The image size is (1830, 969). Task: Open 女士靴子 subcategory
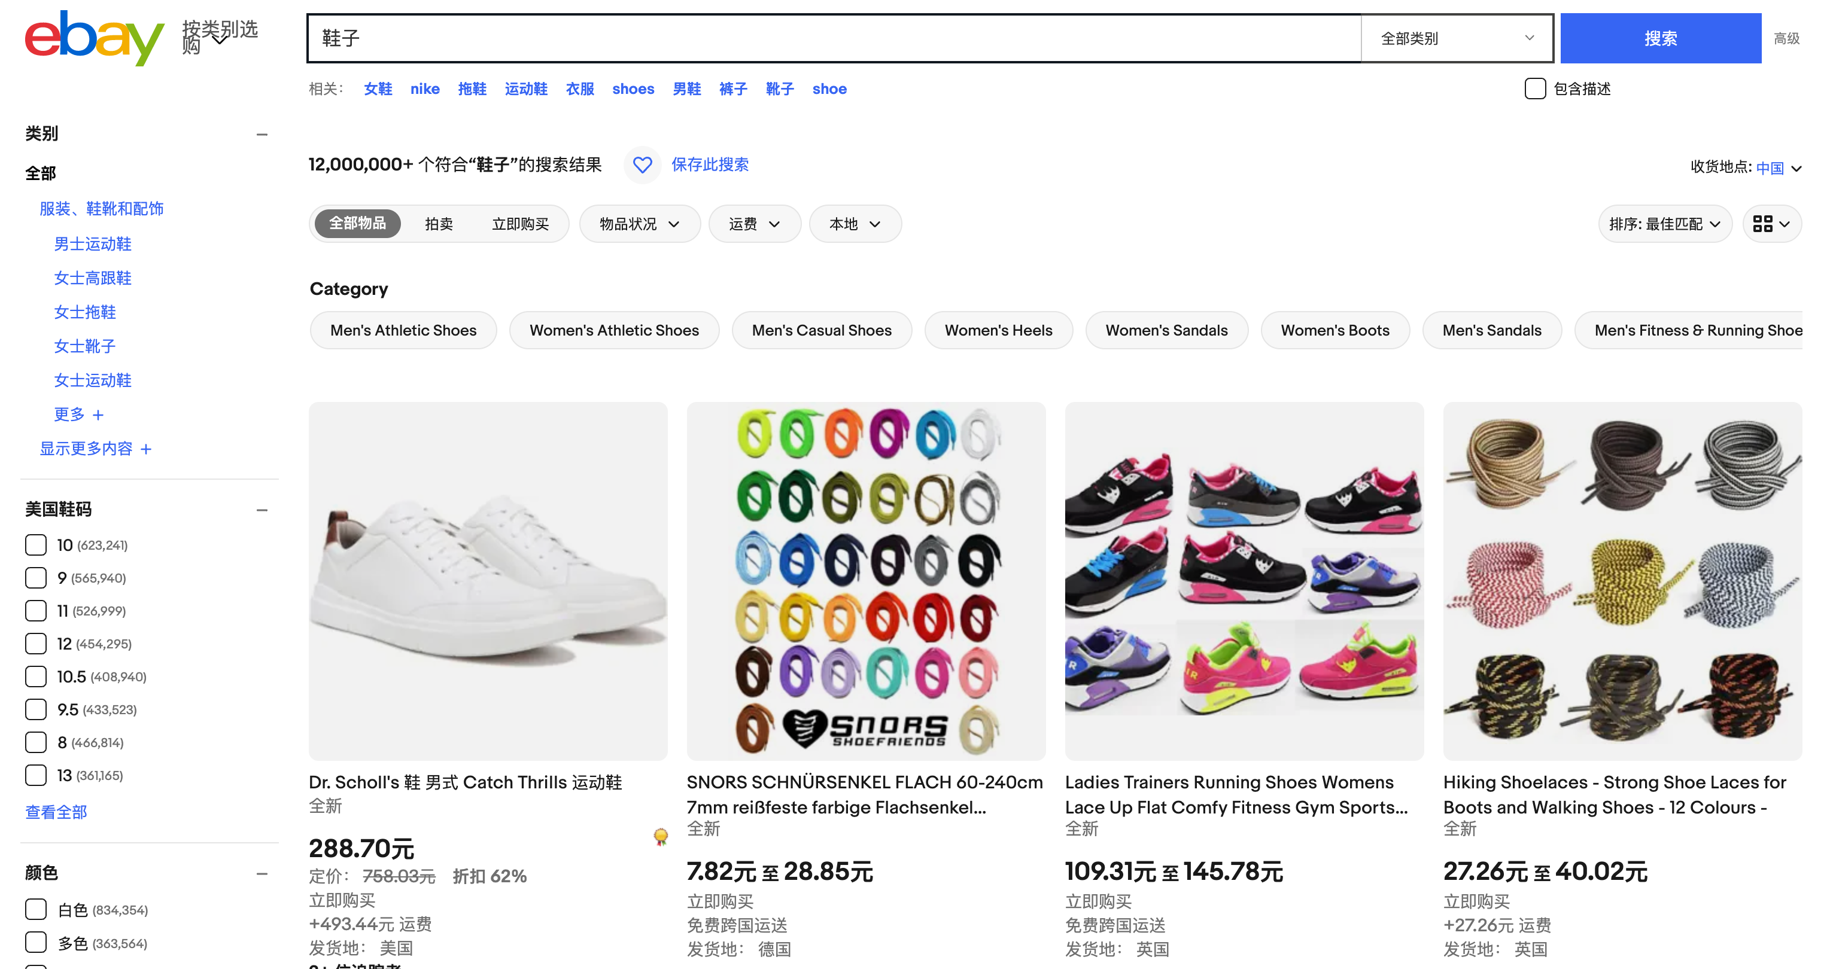(85, 346)
